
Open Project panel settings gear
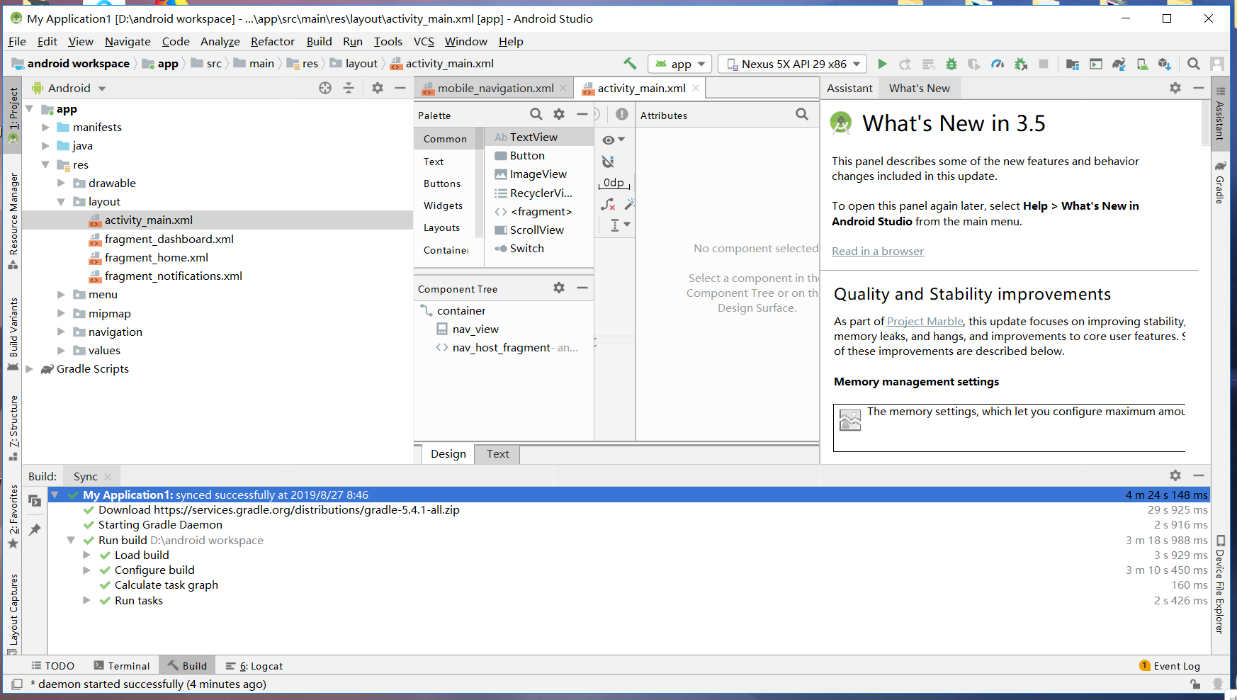(x=378, y=88)
